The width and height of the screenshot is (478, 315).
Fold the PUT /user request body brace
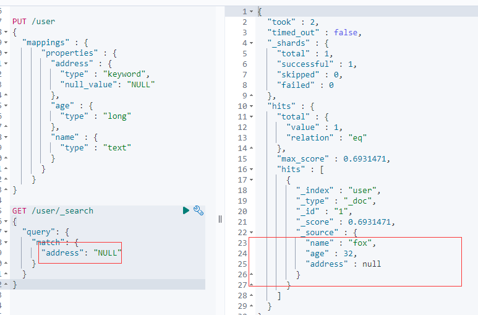click(x=6, y=32)
